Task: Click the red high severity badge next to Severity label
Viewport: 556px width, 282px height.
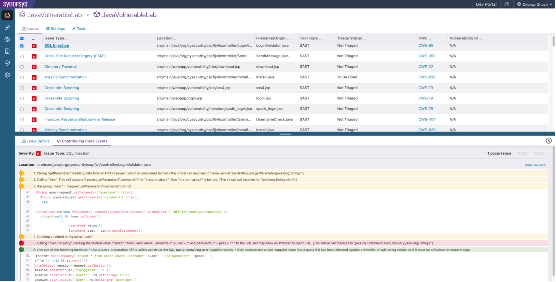Action: coord(38,153)
